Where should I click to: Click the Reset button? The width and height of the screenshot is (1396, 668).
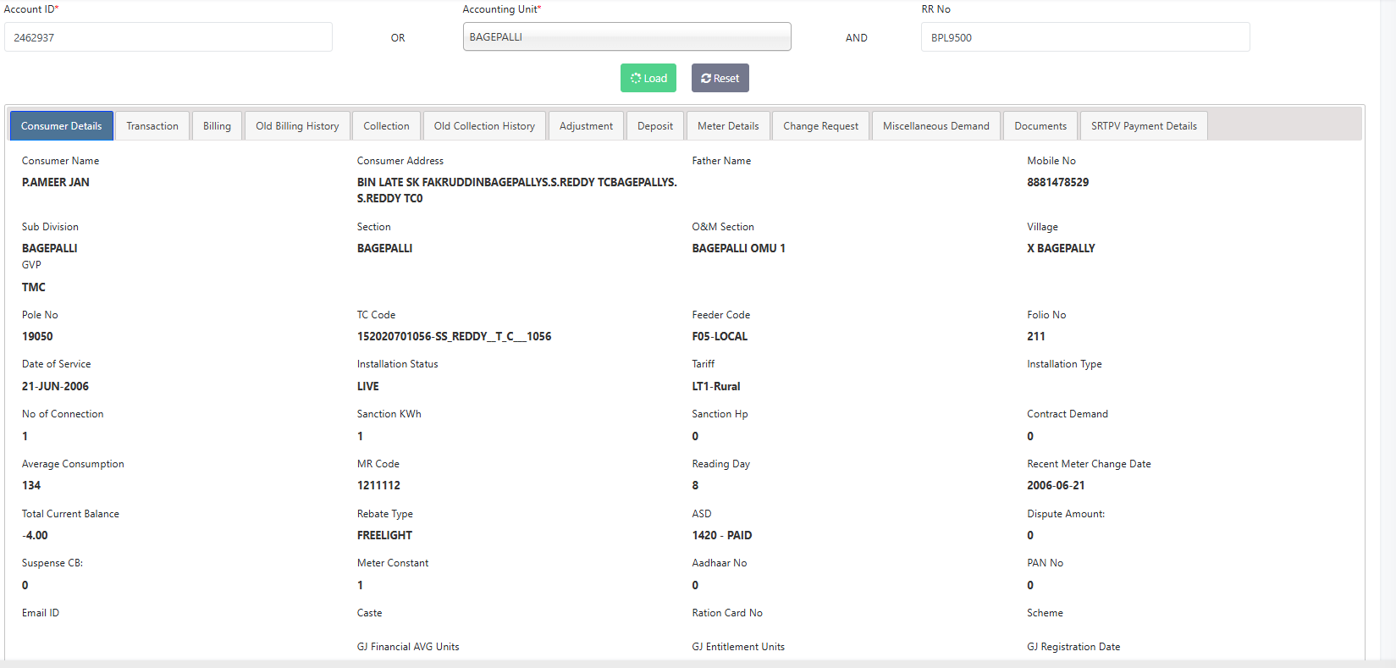click(x=720, y=78)
